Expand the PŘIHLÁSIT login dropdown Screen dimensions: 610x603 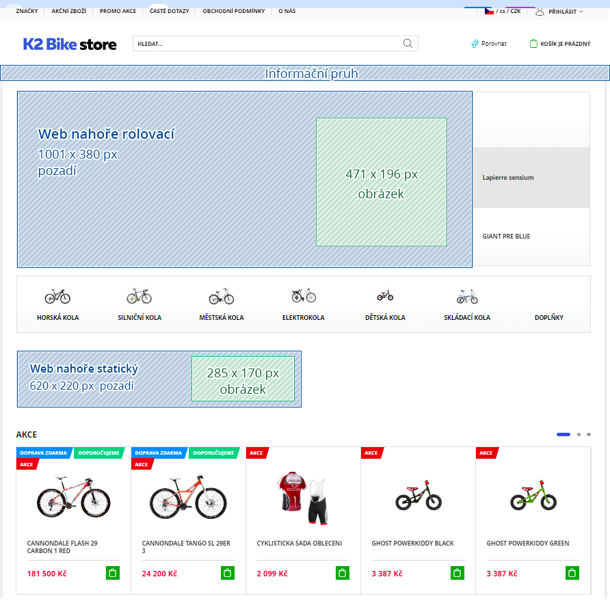(562, 10)
